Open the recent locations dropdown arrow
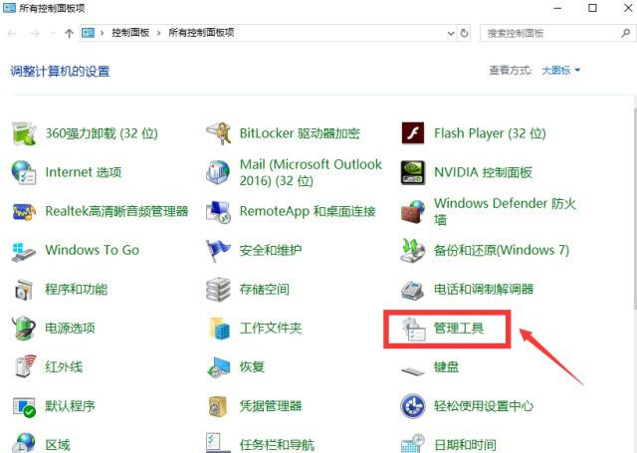 (x=53, y=33)
